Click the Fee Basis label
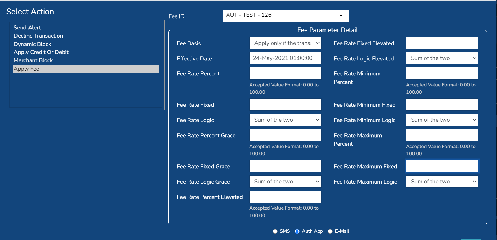497x240 pixels. pos(189,43)
